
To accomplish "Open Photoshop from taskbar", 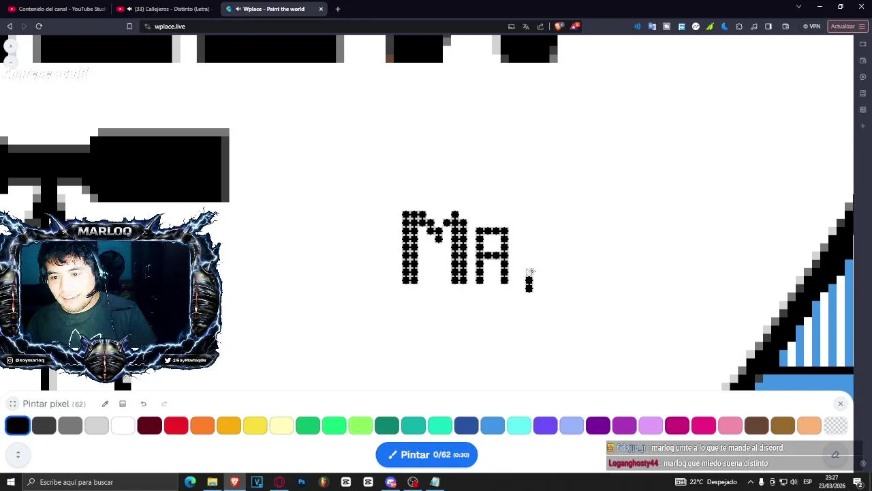I will (x=301, y=482).
